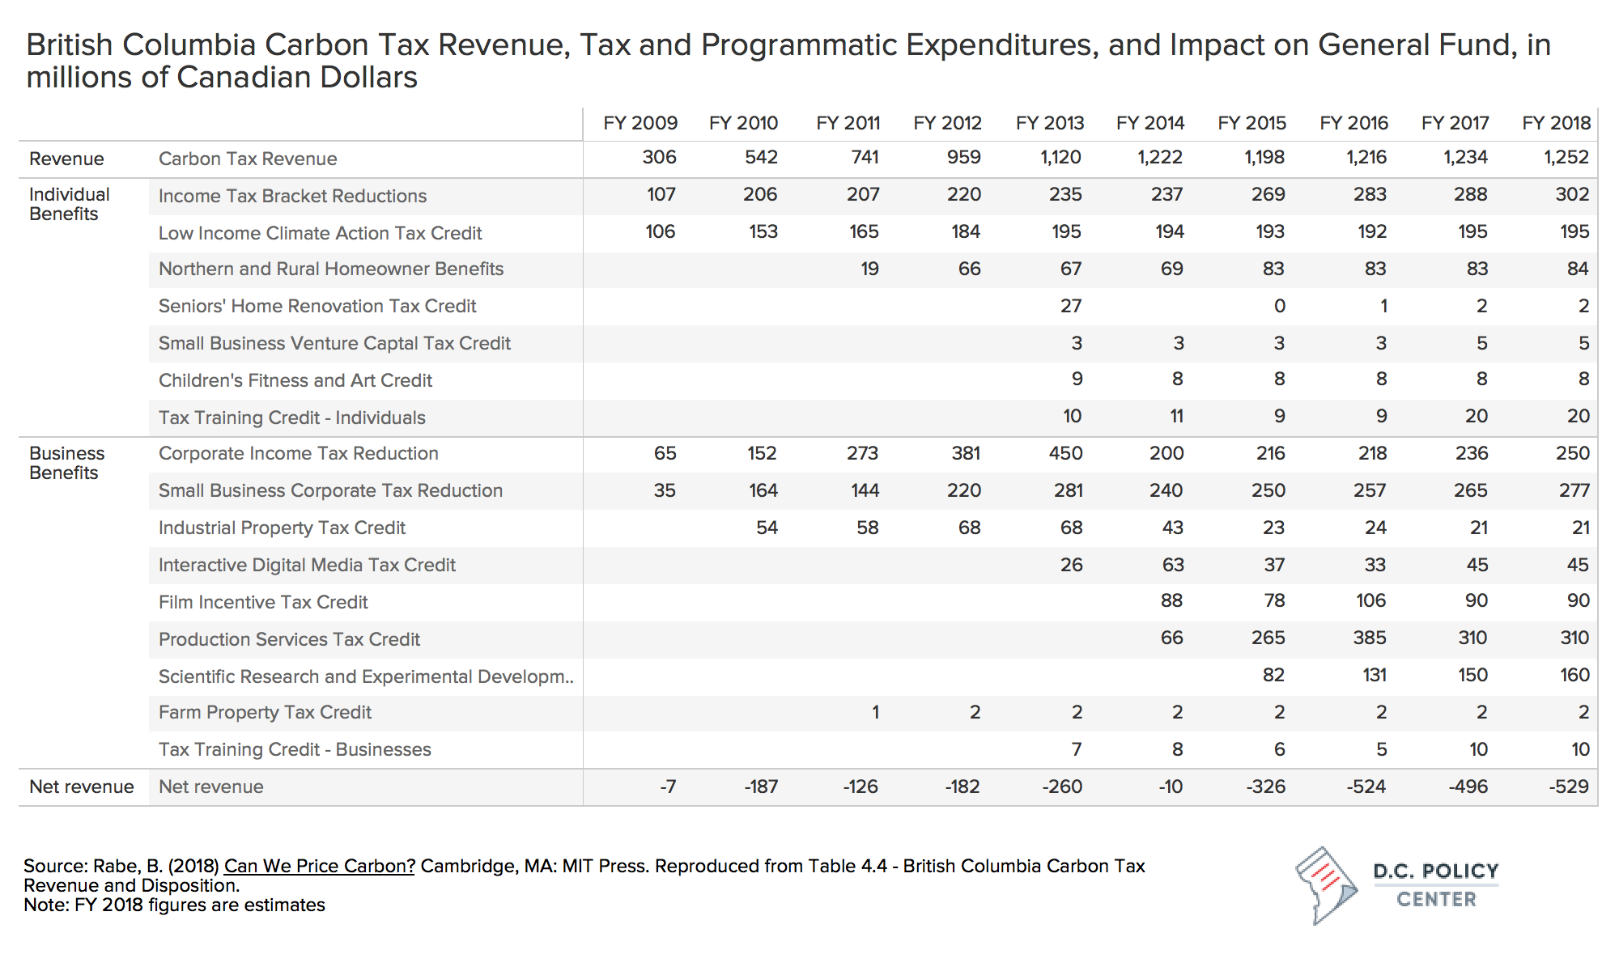Click Seniors' Home Renovation Tax Credit label
This screenshot has width=1619, height=971.
coord(317,306)
